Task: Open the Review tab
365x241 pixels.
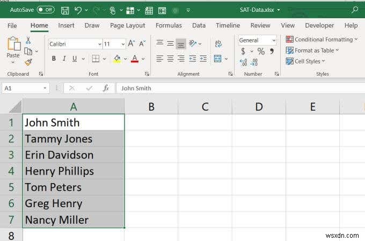Action: point(260,25)
